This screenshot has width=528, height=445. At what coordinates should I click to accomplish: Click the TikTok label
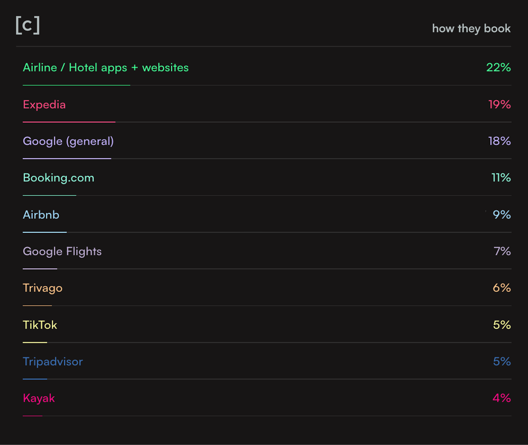(x=40, y=325)
